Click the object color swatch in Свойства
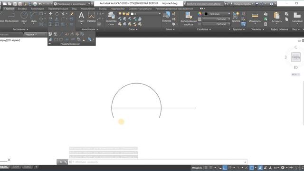 206,14
